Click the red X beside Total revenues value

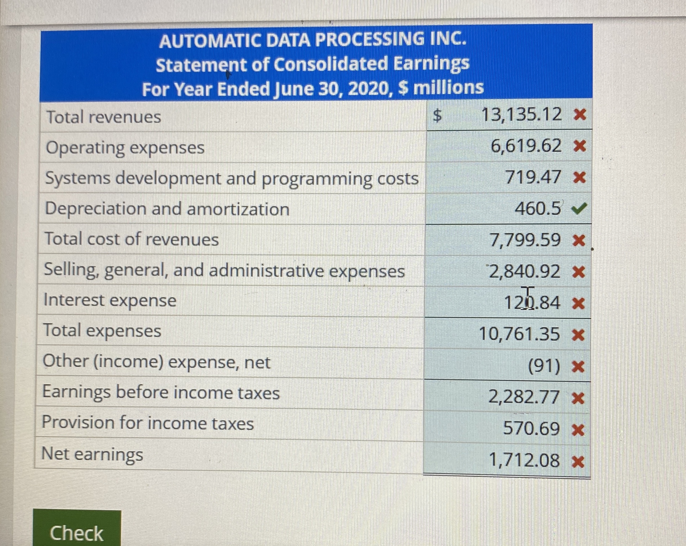coord(579,114)
